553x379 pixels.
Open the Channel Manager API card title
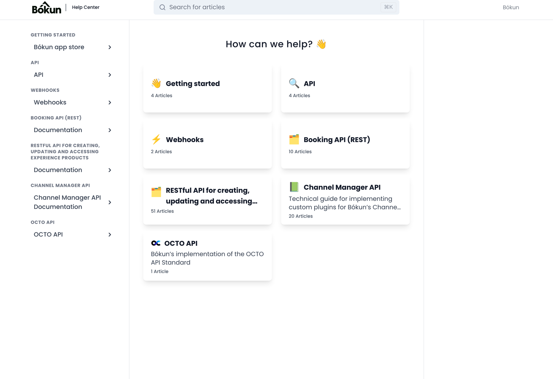coord(342,187)
